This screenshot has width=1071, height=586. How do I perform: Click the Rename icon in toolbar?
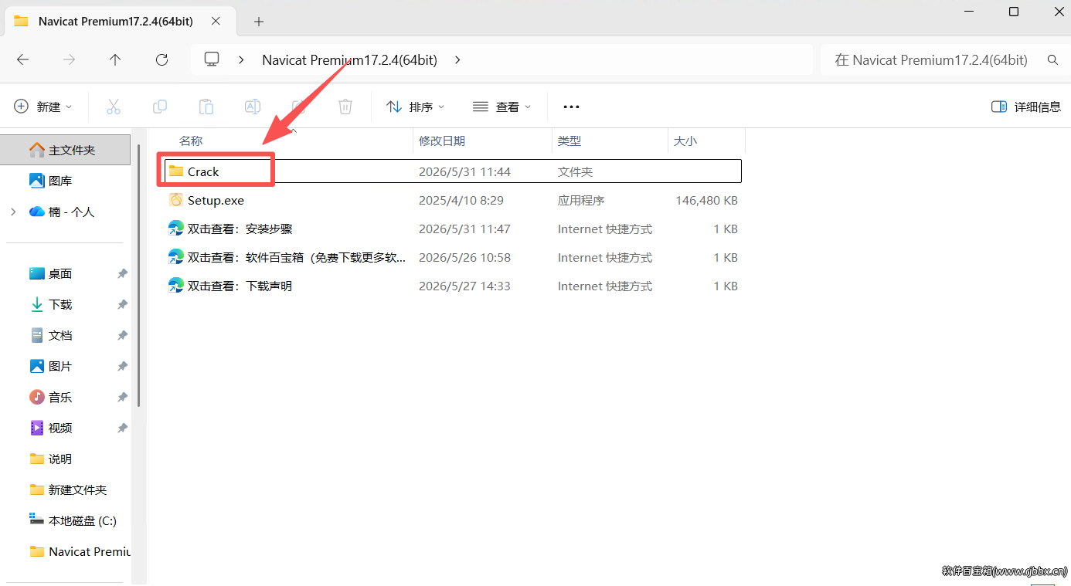click(253, 107)
